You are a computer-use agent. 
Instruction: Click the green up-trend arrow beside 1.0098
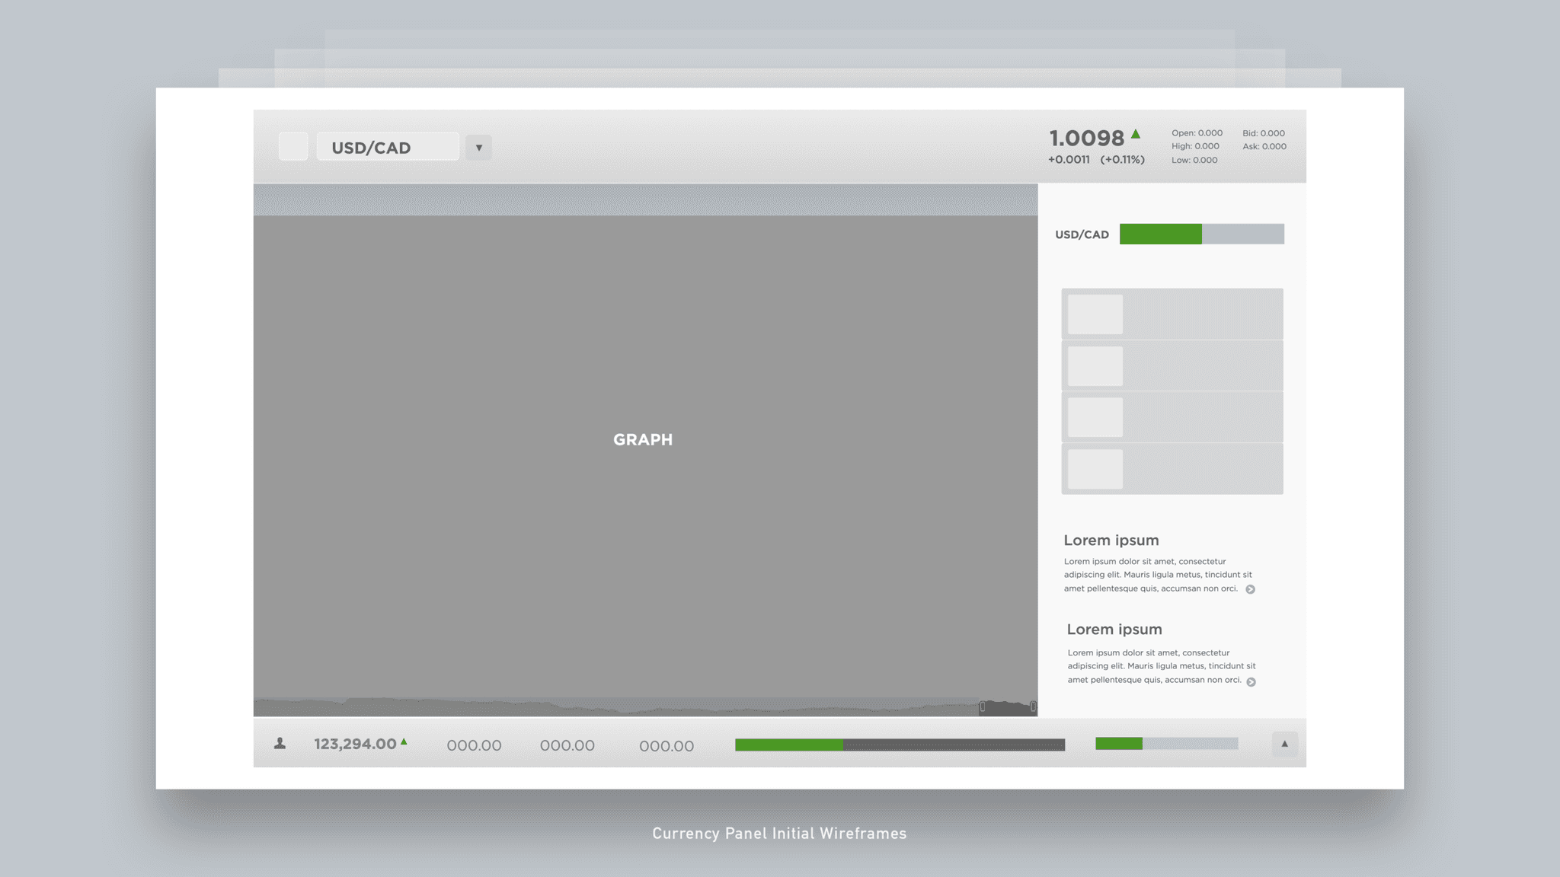[x=1136, y=133]
